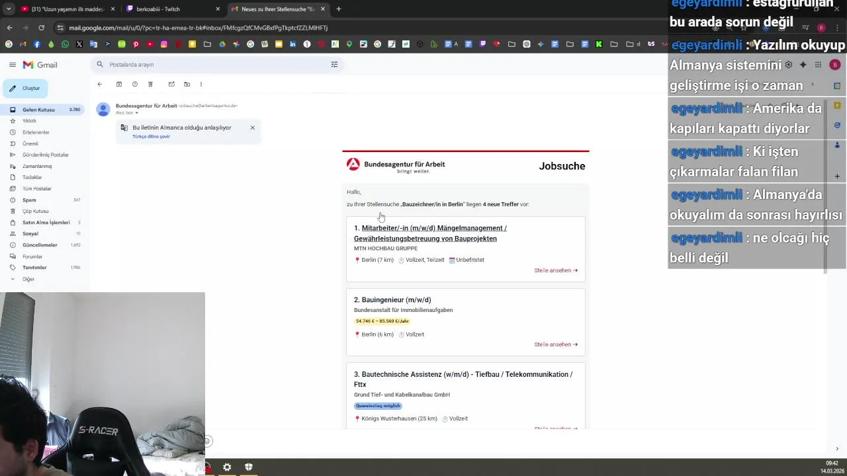Archive this email using the archive icon
The height and width of the screenshot is (476, 847).
pos(119,84)
